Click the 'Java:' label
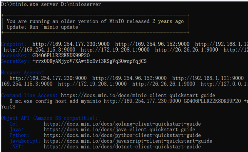The height and width of the screenshot is (152, 248). [x=16, y=130]
